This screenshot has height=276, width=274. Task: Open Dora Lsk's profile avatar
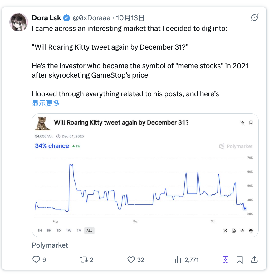(20, 22)
